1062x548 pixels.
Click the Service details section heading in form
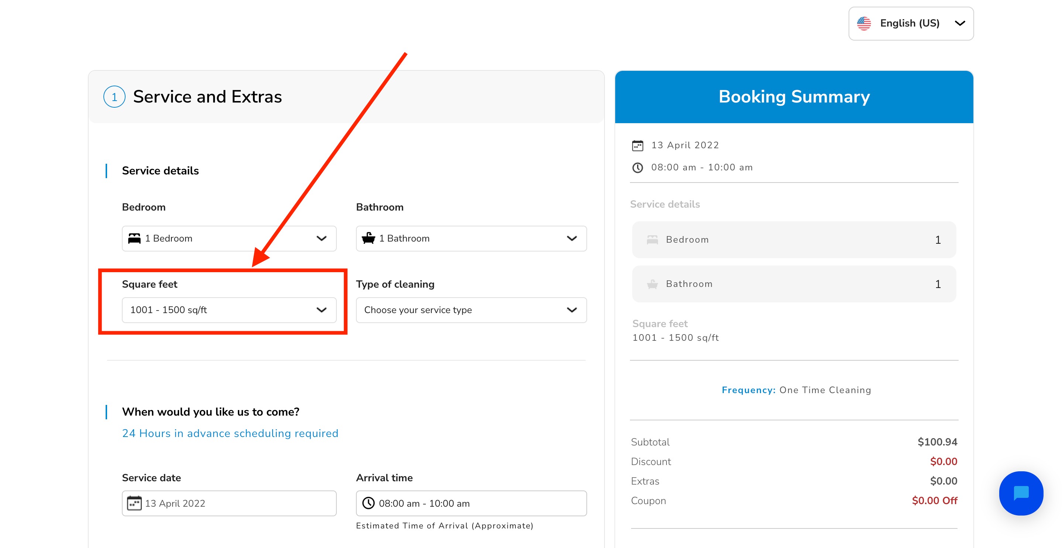click(x=160, y=171)
